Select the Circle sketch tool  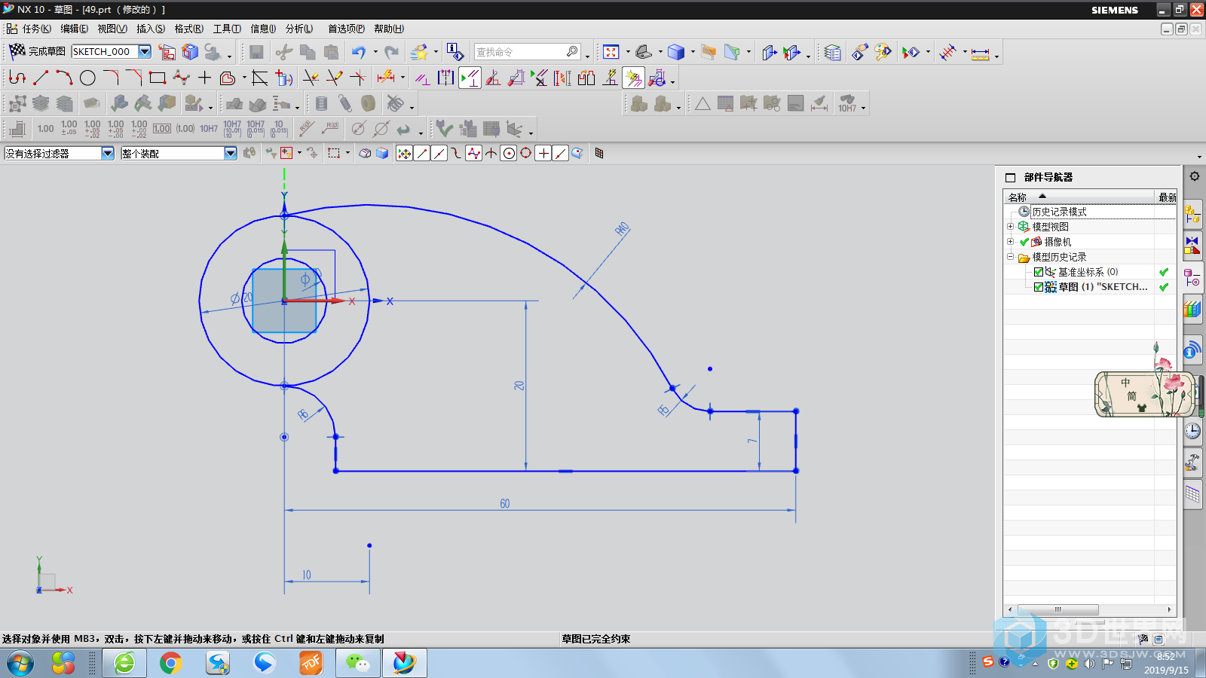tap(87, 78)
